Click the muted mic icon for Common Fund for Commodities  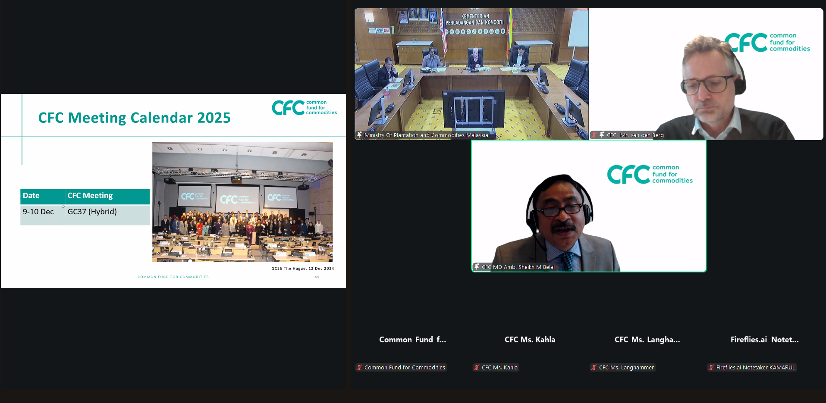tap(359, 367)
